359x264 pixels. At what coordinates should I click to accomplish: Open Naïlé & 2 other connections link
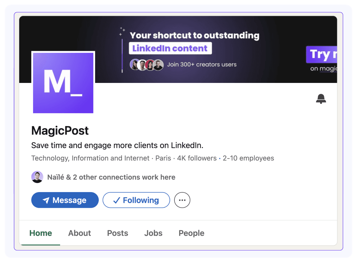point(111,177)
